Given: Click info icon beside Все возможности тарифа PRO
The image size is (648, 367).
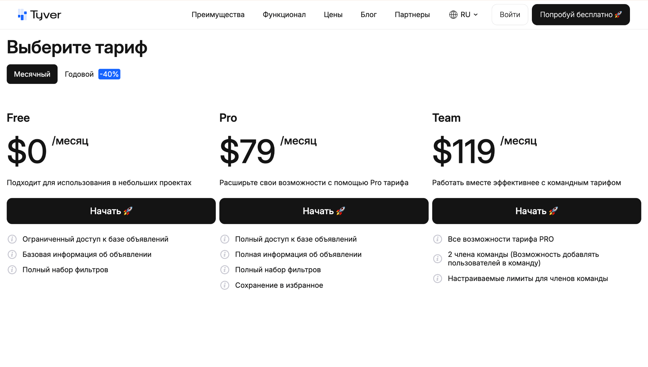Looking at the screenshot, I should point(437,239).
